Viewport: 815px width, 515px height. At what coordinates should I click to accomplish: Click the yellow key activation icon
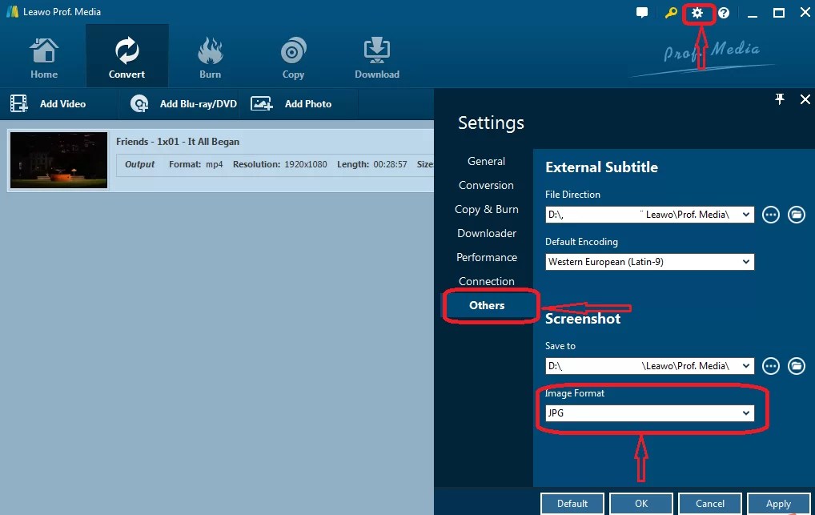[671, 13]
